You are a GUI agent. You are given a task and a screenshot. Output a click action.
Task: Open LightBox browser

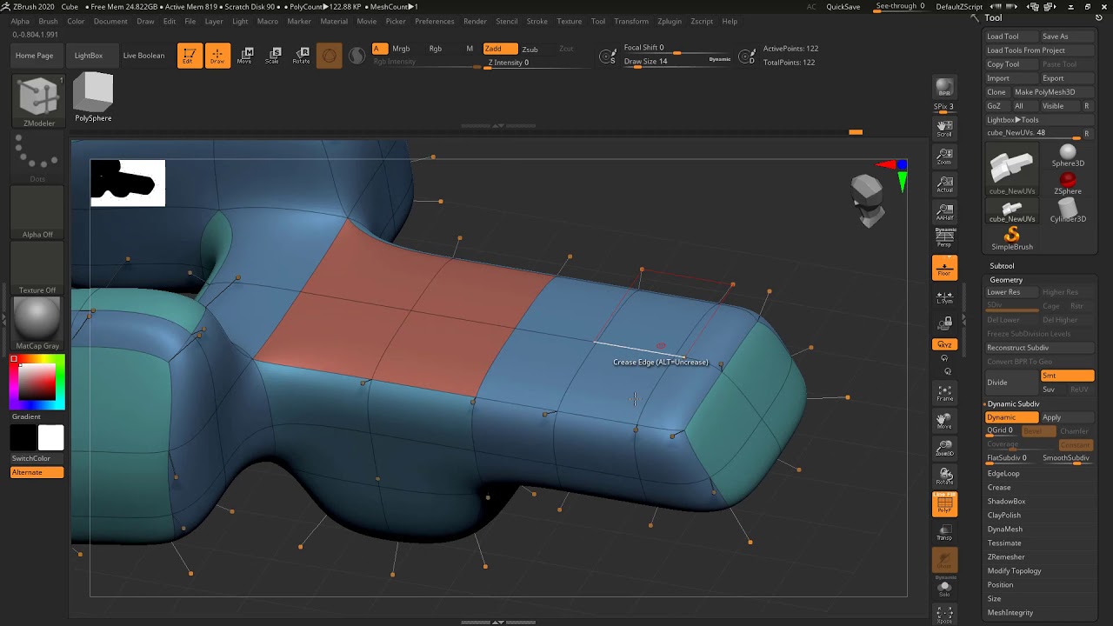pos(89,56)
